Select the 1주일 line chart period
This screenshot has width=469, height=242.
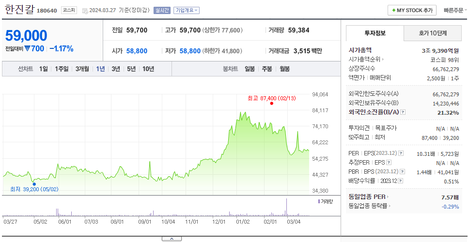(62, 69)
